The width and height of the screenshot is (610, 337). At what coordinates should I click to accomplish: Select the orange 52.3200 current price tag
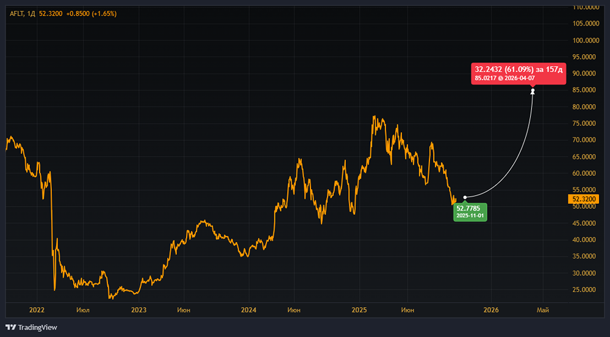583,199
